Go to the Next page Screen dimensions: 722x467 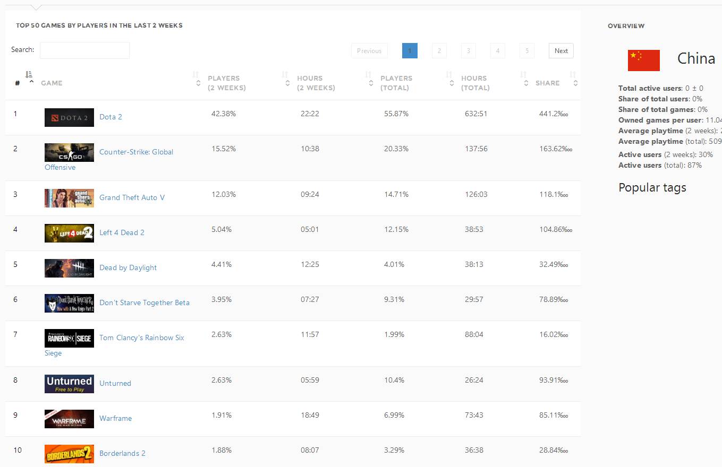coord(561,51)
